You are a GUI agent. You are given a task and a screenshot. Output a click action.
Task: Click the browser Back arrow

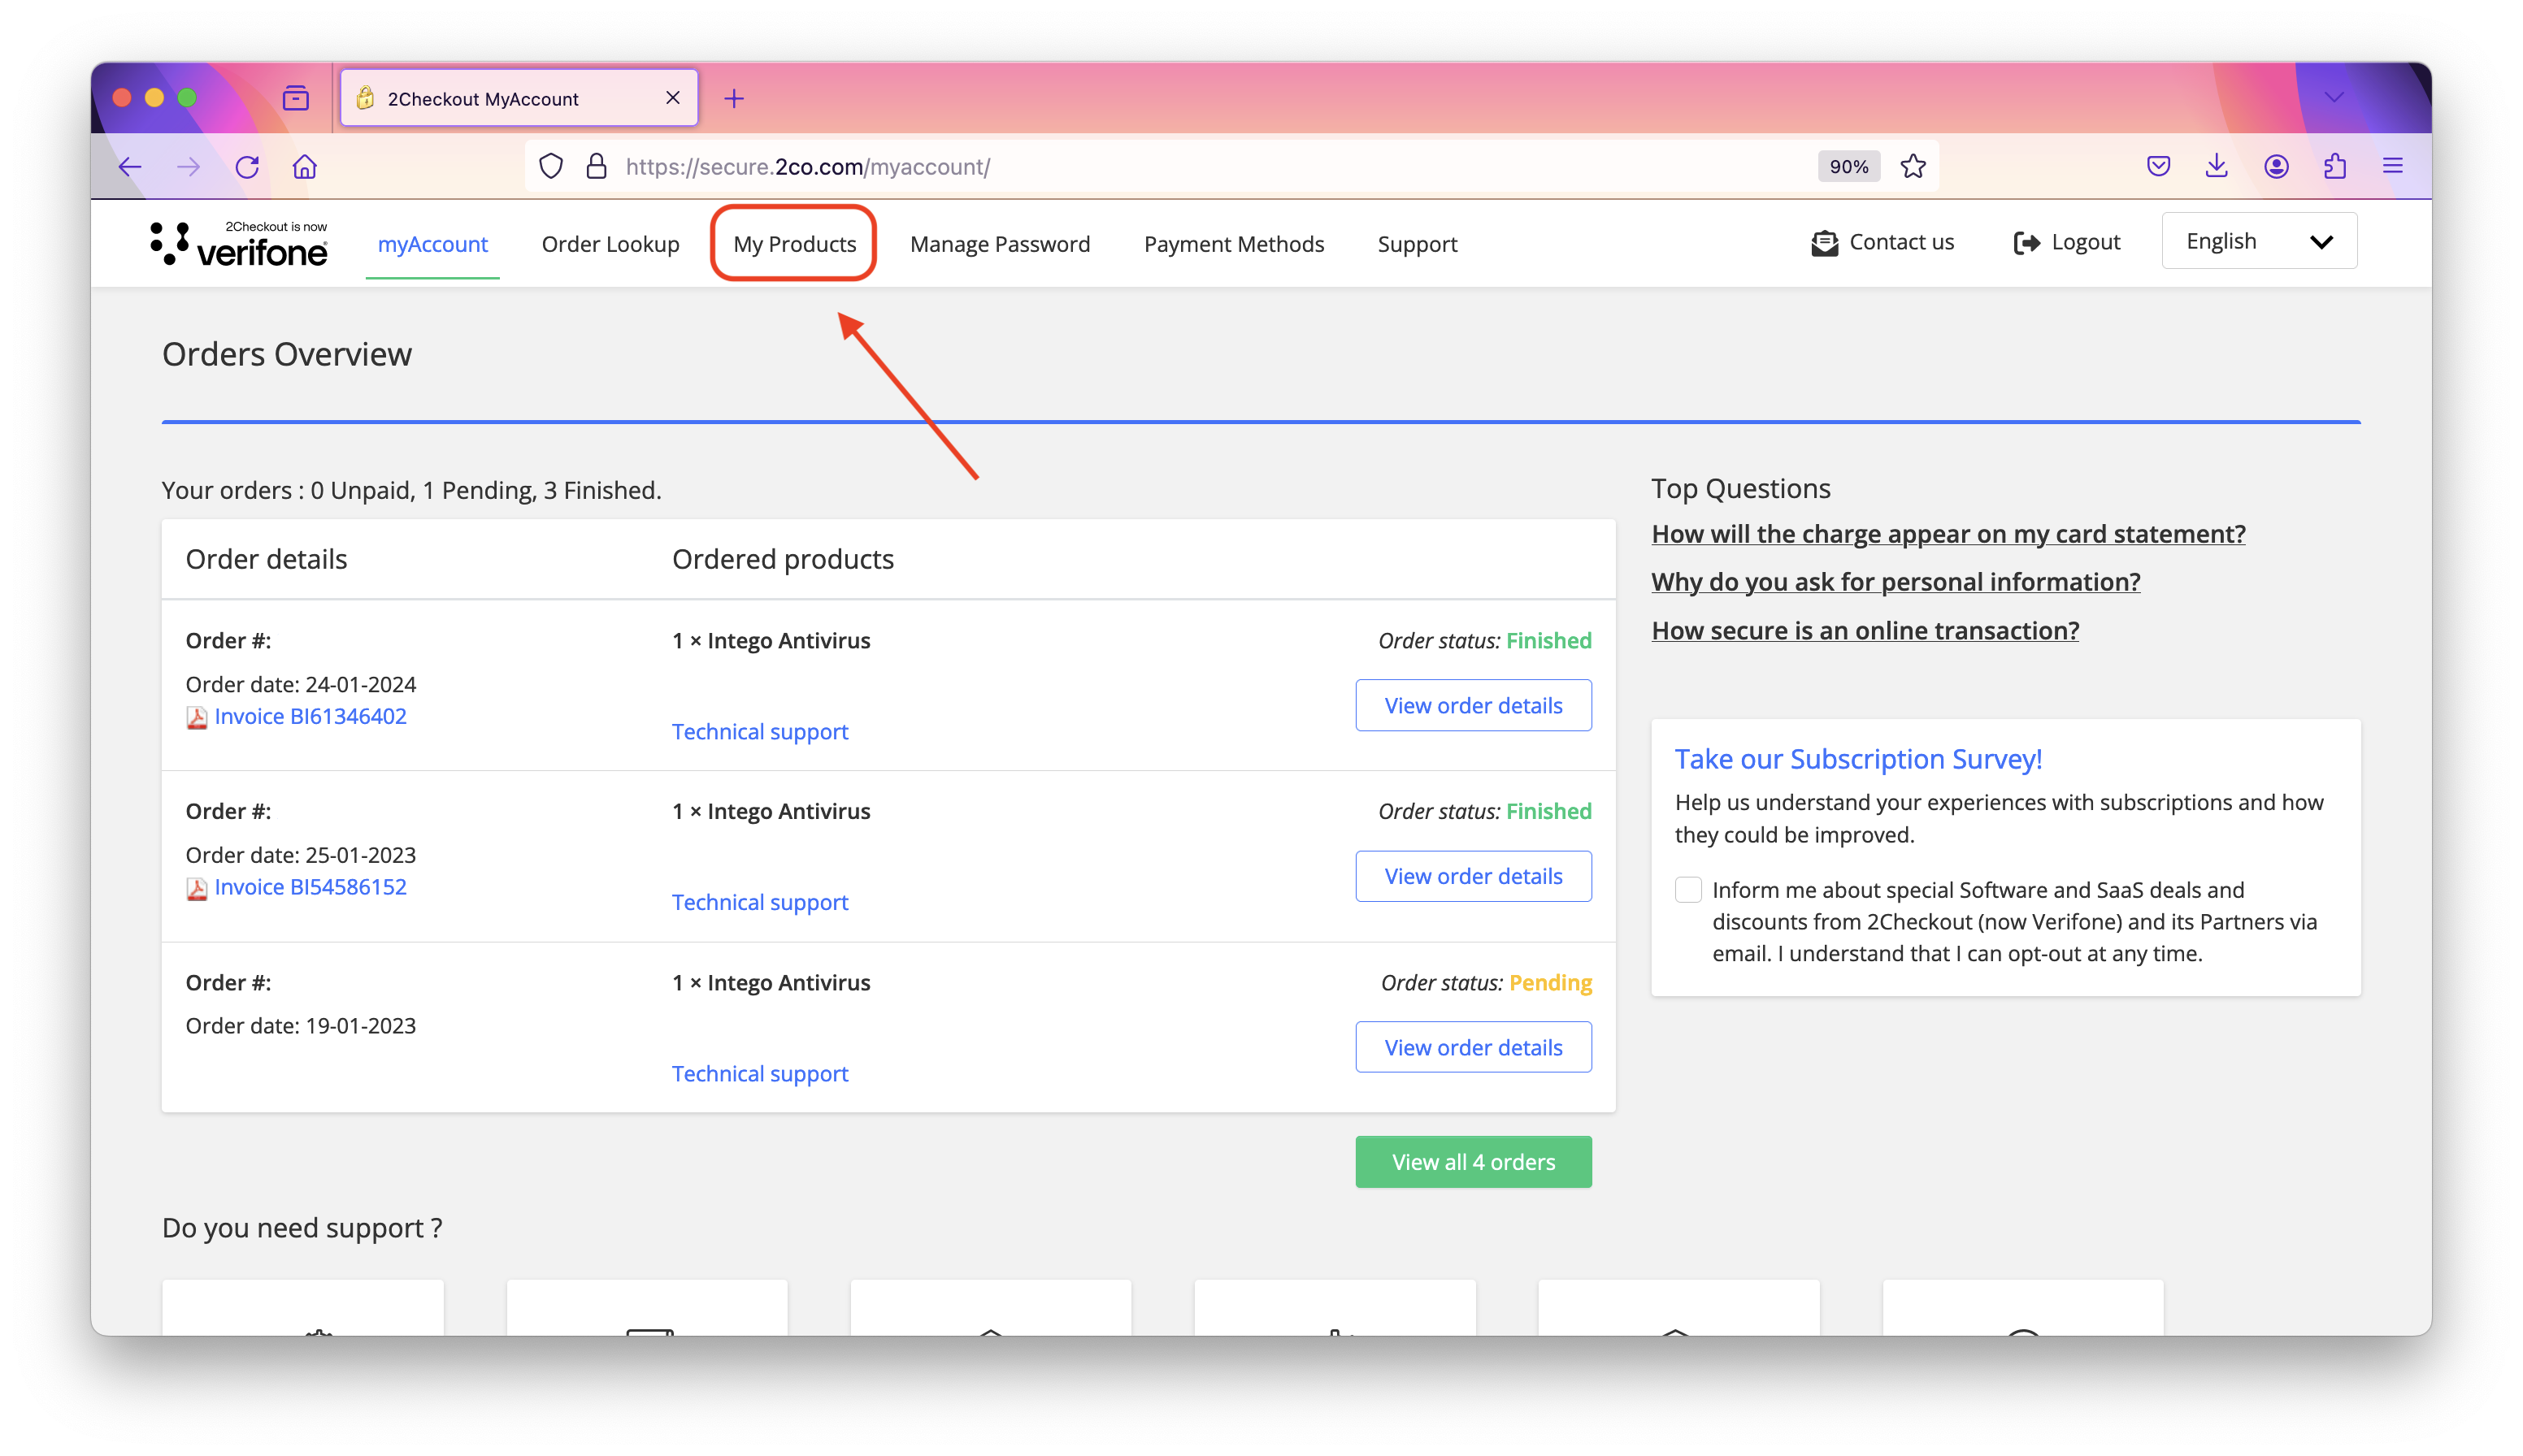130,167
